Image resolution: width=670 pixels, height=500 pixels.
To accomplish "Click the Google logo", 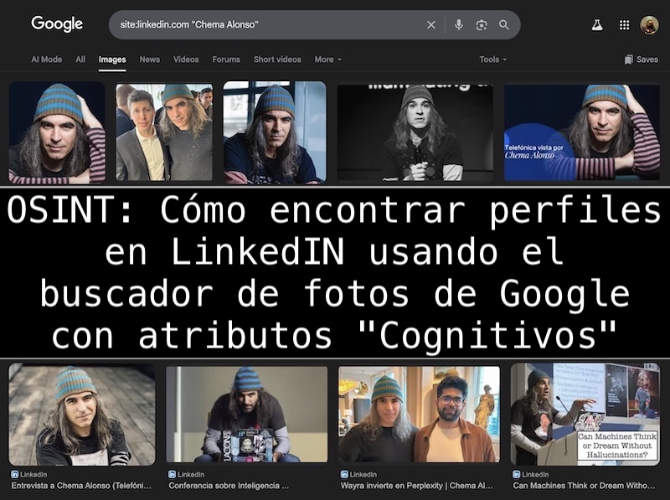I will coord(57,24).
